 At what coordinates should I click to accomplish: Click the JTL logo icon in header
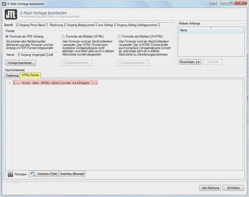coord(11,14)
